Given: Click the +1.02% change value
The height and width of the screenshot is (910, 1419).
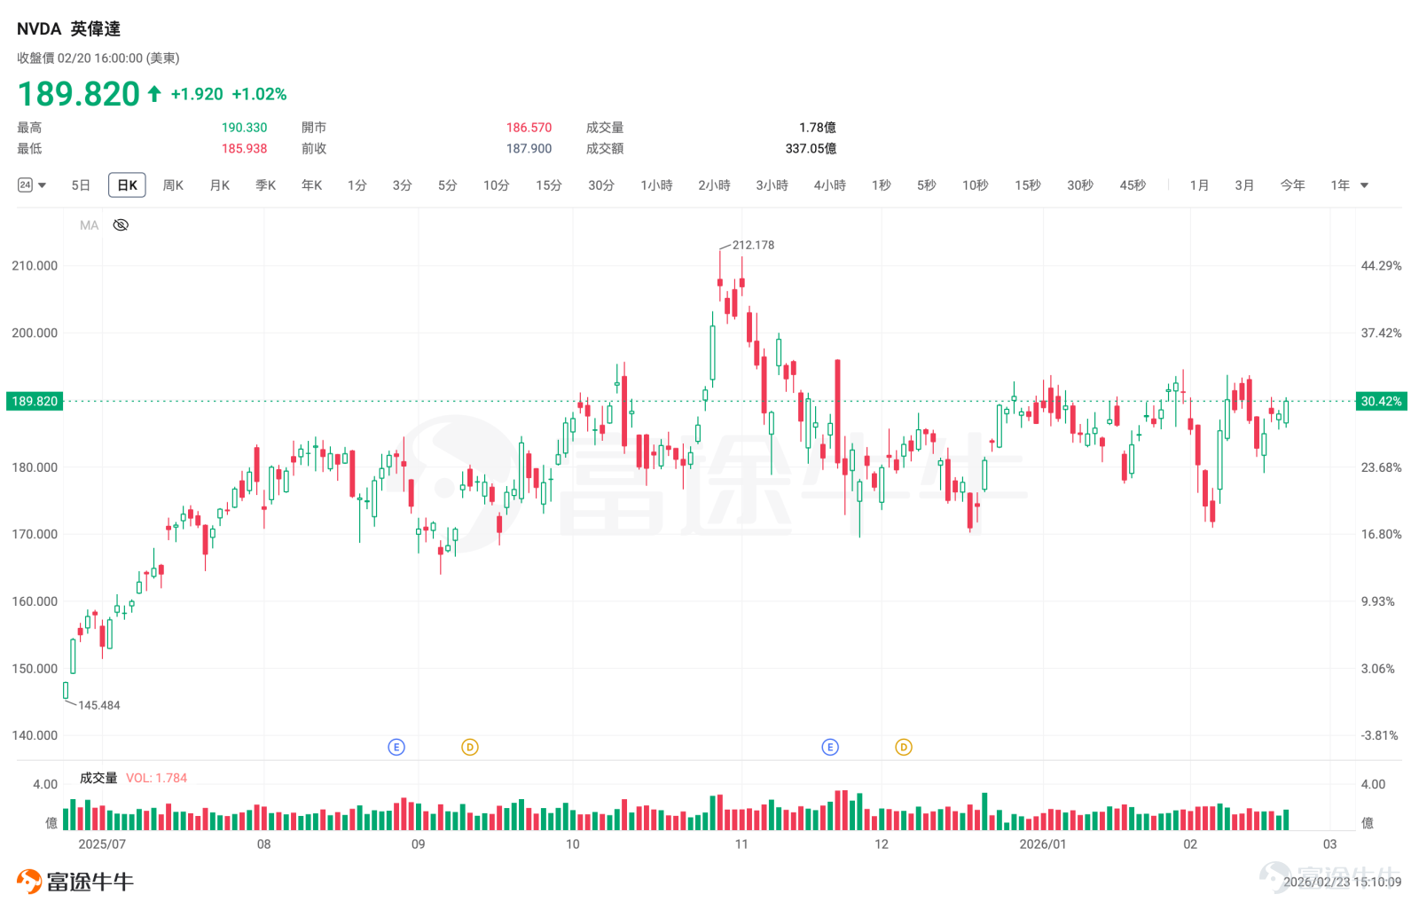Looking at the screenshot, I should point(259,94).
